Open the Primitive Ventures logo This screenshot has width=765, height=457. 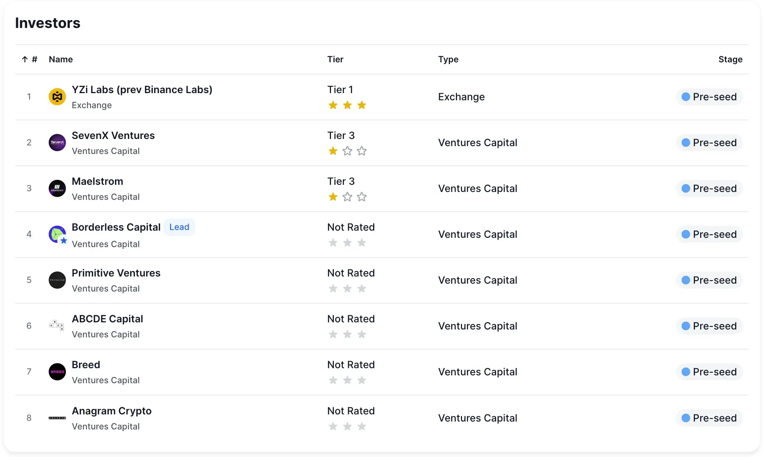pyautogui.click(x=57, y=280)
